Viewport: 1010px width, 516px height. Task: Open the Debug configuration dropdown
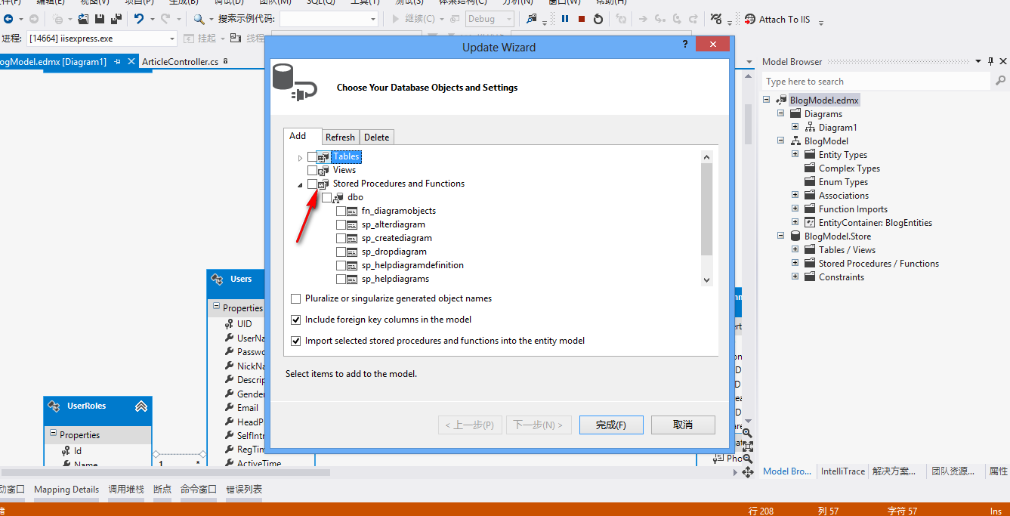(x=490, y=19)
